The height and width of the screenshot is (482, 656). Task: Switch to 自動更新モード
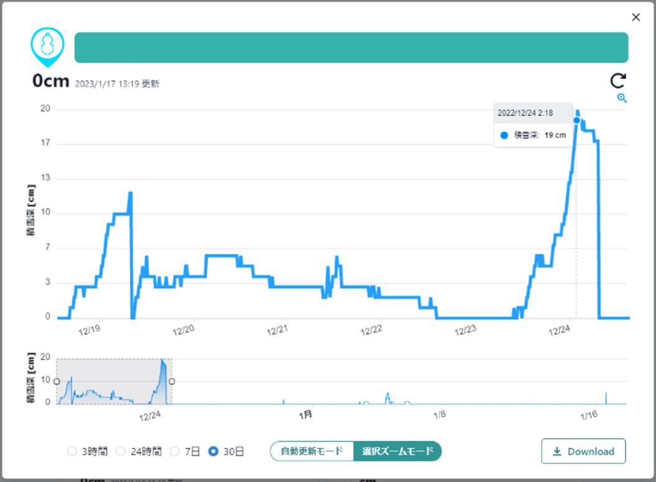tap(312, 451)
